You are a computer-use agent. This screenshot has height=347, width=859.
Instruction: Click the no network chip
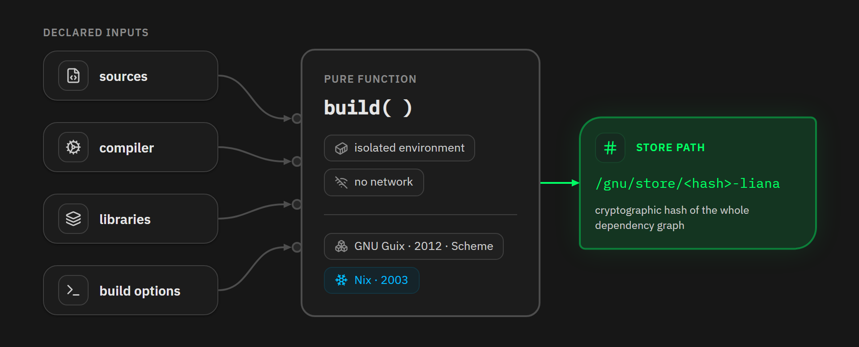point(374,182)
